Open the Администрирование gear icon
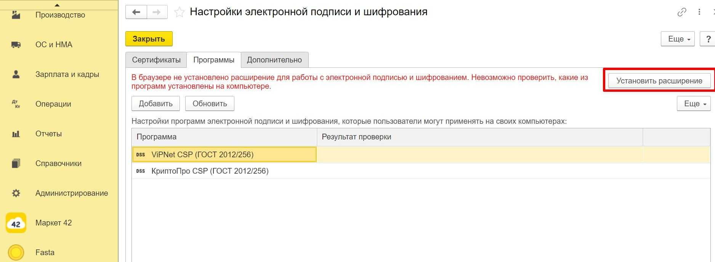715x262 pixels. point(16,193)
